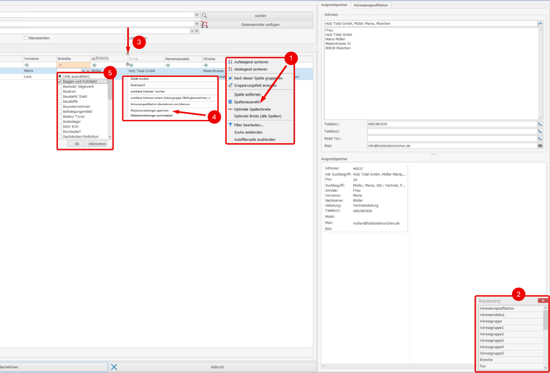This screenshot has height=373, width=550.
Task: Click the Datensammler einfügen button
Action: 257,25
